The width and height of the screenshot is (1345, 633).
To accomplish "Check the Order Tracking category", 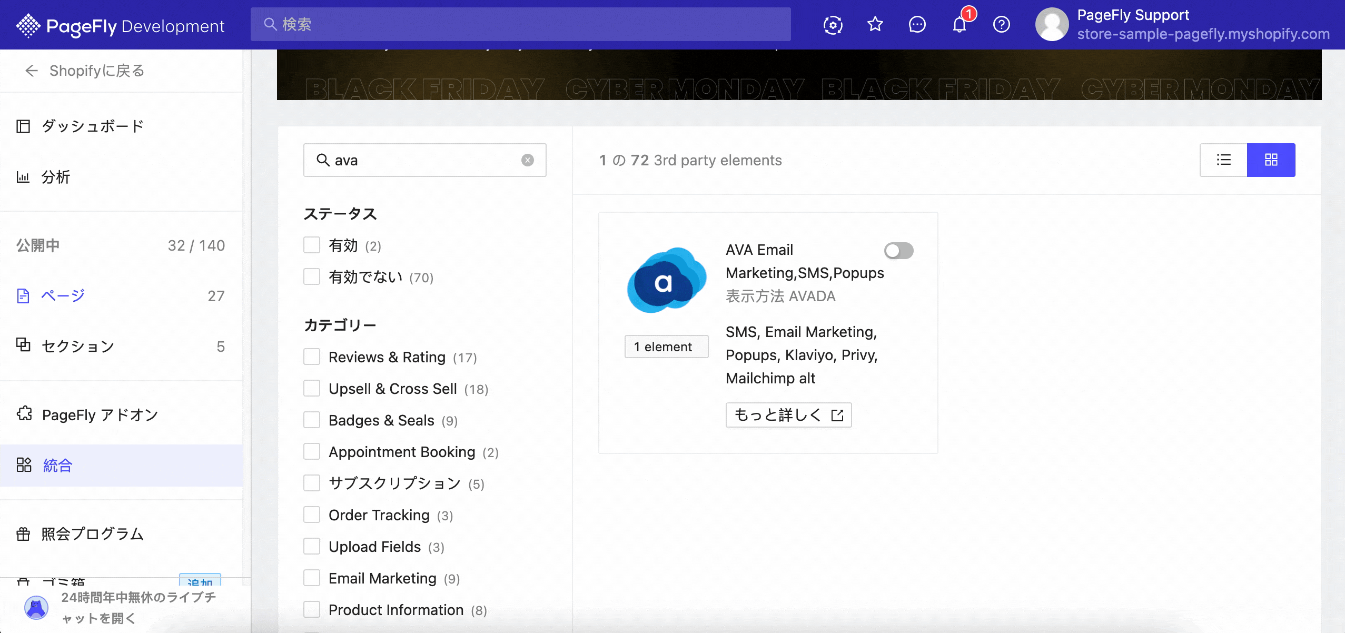I will pyautogui.click(x=312, y=515).
